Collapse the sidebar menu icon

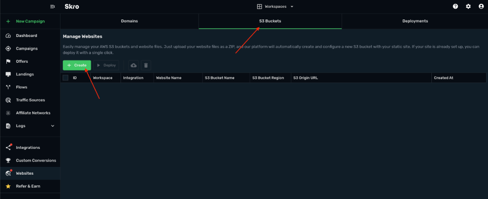[x=53, y=6]
